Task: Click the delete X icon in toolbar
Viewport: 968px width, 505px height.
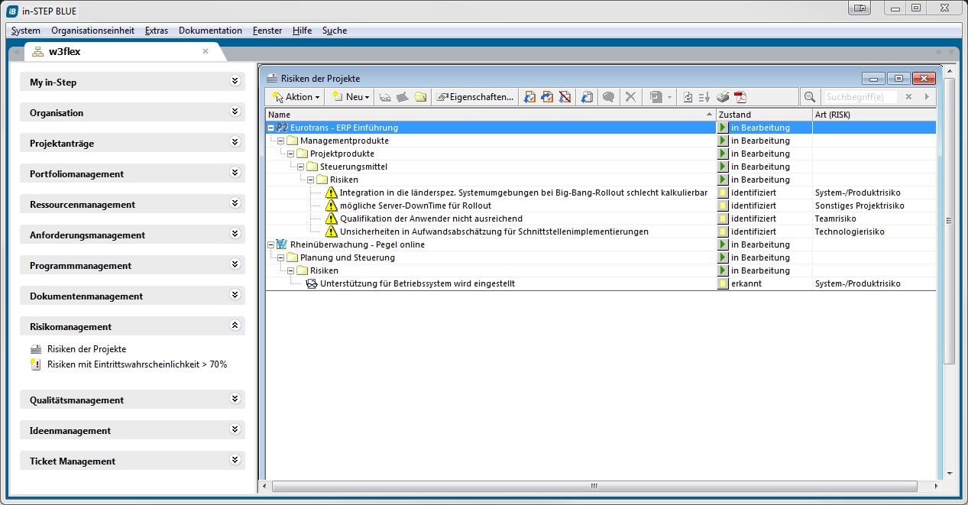Action: click(x=630, y=97)
